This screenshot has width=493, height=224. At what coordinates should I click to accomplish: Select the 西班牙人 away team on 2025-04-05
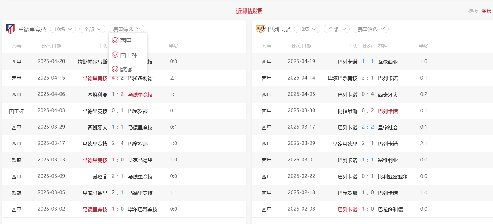point(388,95)
